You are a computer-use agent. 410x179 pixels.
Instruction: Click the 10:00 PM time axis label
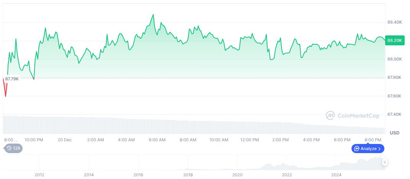point(34,140)
